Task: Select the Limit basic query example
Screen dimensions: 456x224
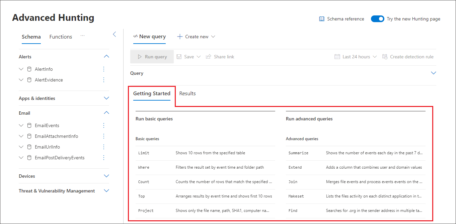Action: click(x=143, y=153)
